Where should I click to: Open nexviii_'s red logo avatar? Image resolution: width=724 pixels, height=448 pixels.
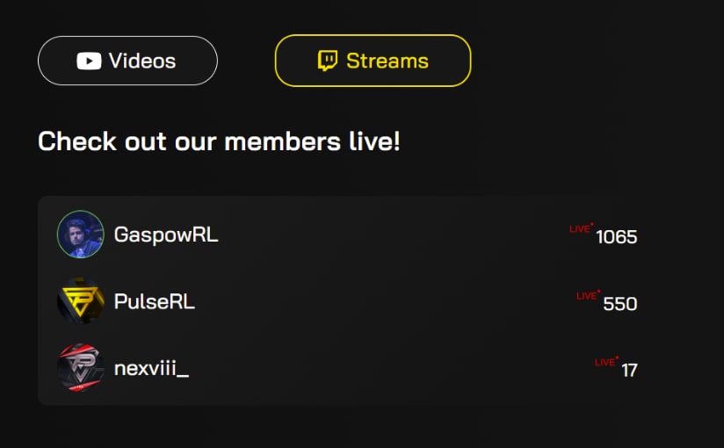[80, 368]
